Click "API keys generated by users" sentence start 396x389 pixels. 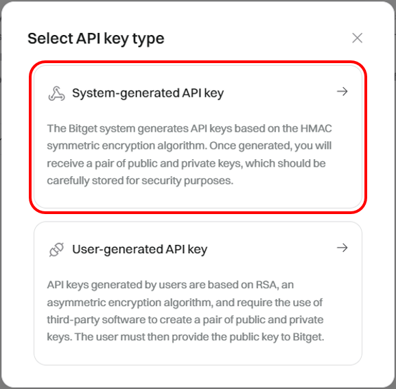[170, 285]
